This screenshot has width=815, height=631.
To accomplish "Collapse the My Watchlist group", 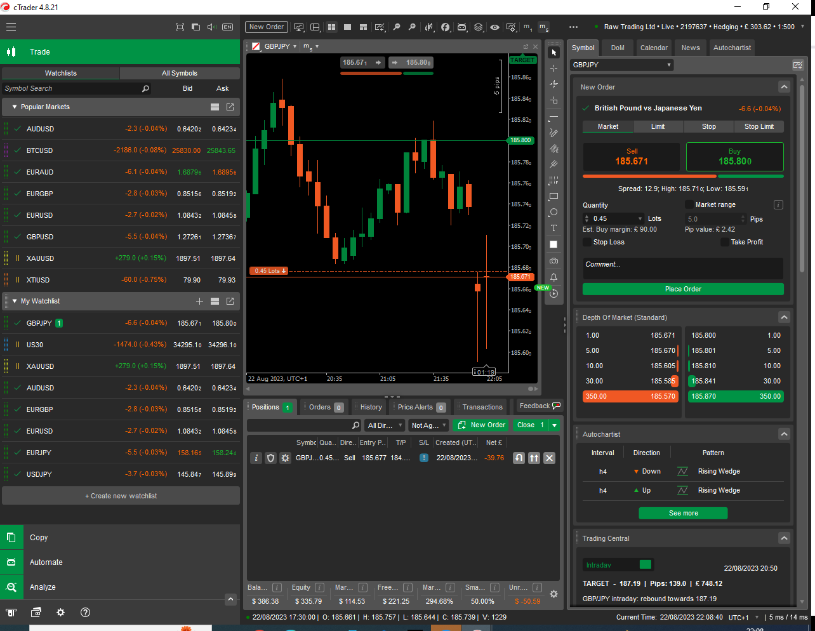I will pyautogui.click(x=15, y=301).
